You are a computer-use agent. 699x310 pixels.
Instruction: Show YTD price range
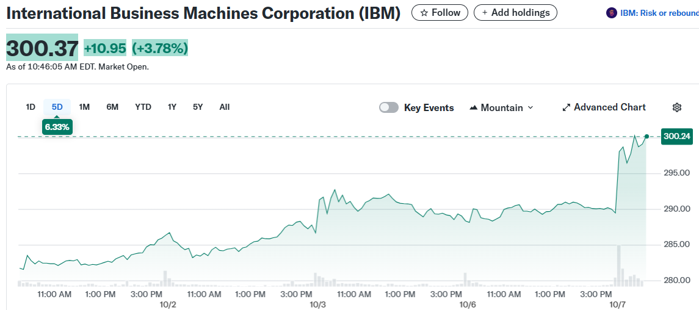[x=143, y=107]
